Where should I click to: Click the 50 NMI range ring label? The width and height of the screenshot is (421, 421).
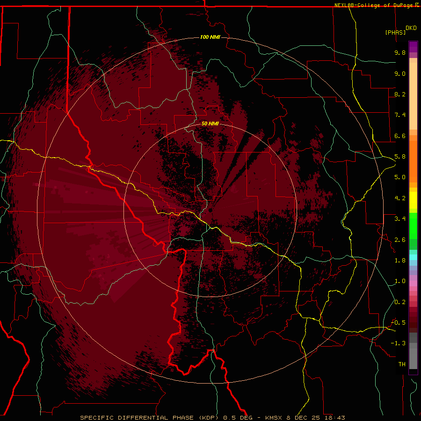210,123
